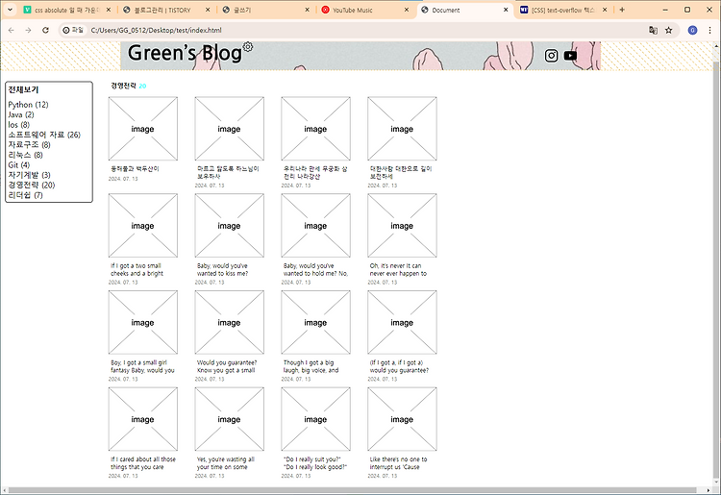Reload the page with the refresh icon
Viewport: 721px width, 495px height.
point(45,30)
